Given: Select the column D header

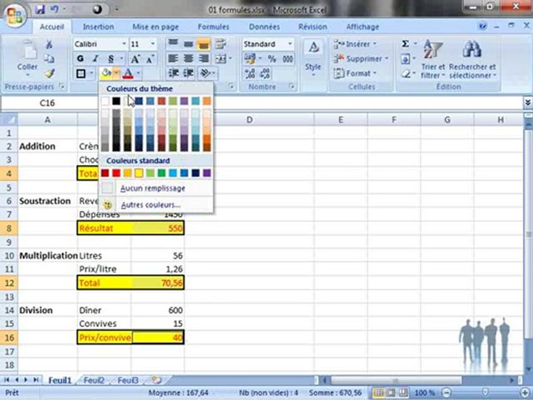Looking at the screenshot, I should pos(249,120).
